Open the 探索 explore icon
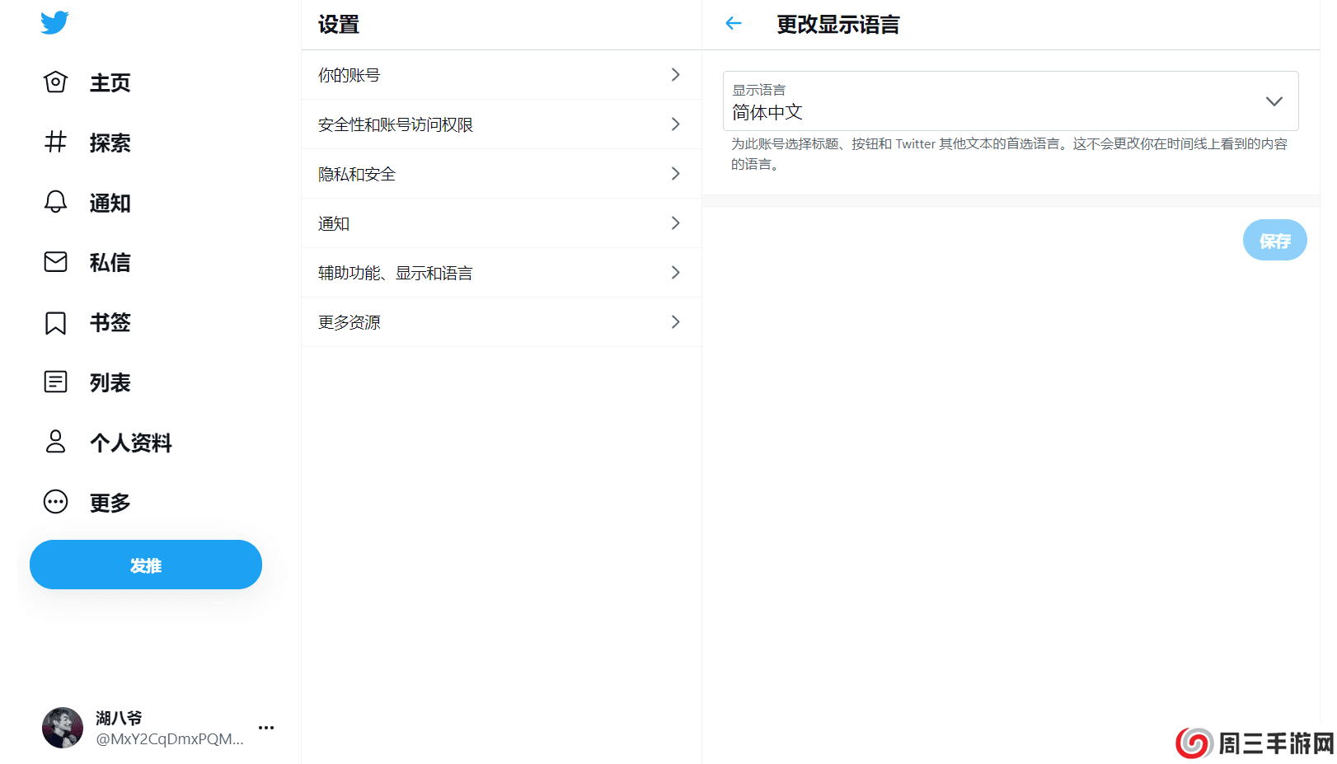Viewport: 1337px width, 764px height. click(x=54, y=142)
